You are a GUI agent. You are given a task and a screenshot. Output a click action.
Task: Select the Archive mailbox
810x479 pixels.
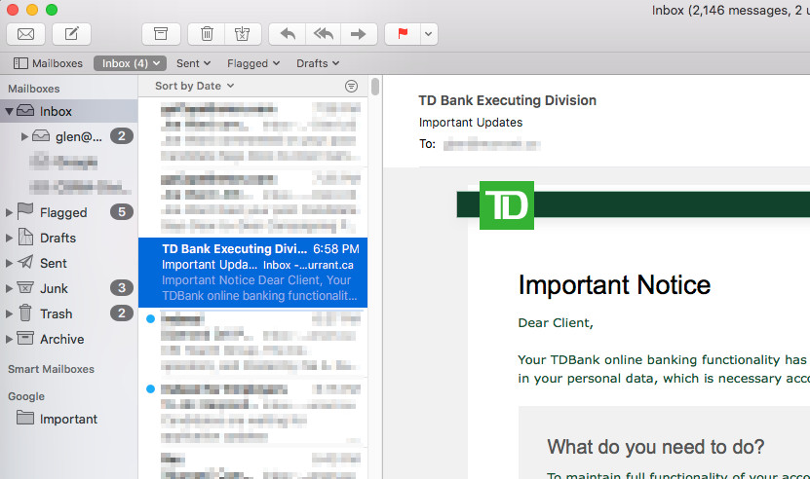[x=68, y=339]
